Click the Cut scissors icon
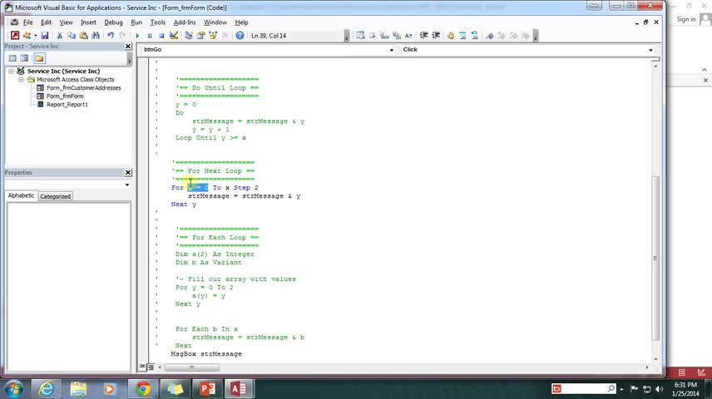 [x=60, y=36]
